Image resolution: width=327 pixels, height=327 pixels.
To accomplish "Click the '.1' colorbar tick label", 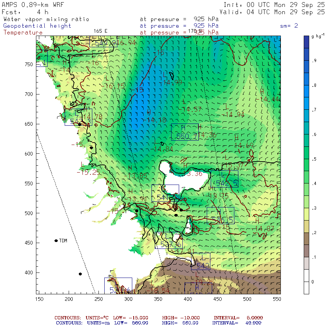I will coord(314,257).
